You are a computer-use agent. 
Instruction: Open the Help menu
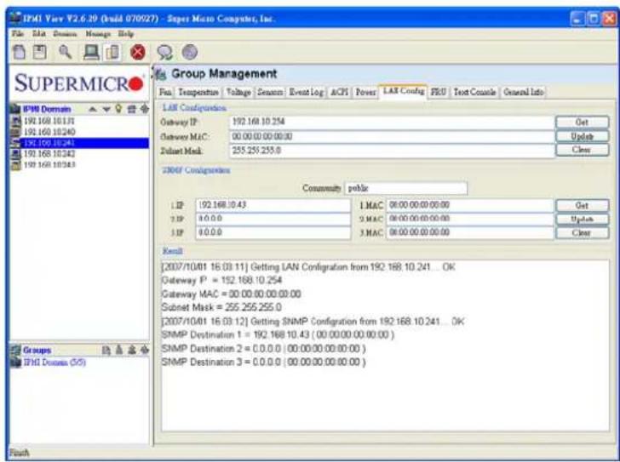[x=126, y=34]
